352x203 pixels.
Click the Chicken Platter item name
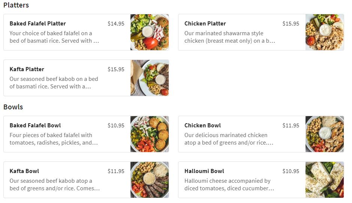coord(205,24)
